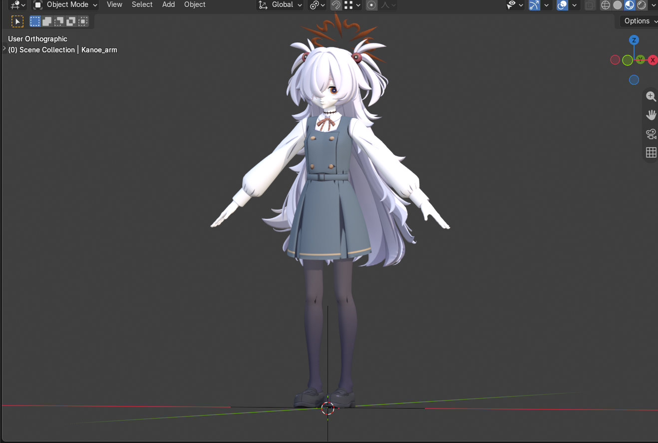Expand the sidebar arrow near Scene Collection
Viewport: 658px width, 443px height.
point(4,48)
